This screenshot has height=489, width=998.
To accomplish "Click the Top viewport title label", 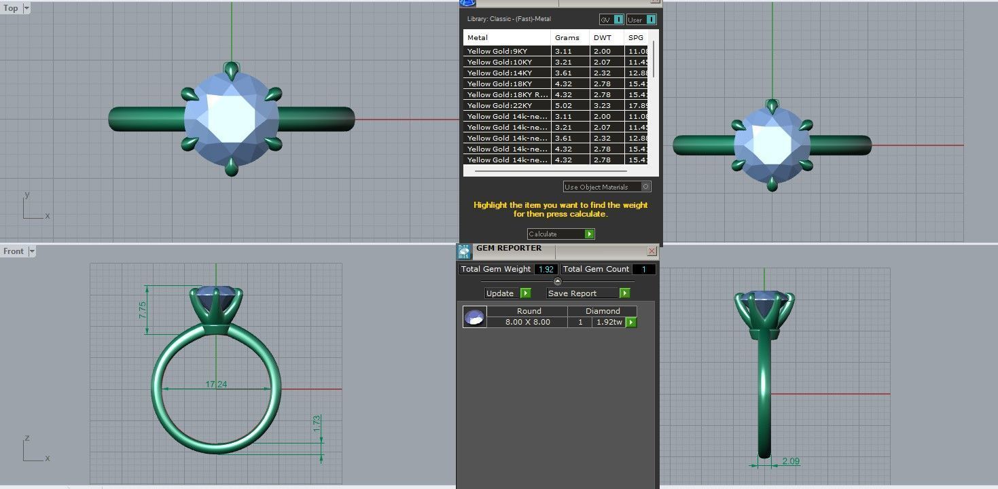I will pyautogui.click(x=11, y=8).
